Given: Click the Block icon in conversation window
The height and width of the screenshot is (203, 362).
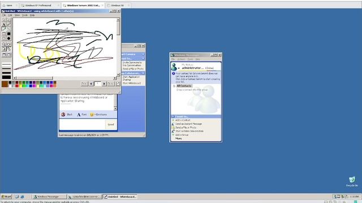Looking at the screenshot, I should pos(63,114).
